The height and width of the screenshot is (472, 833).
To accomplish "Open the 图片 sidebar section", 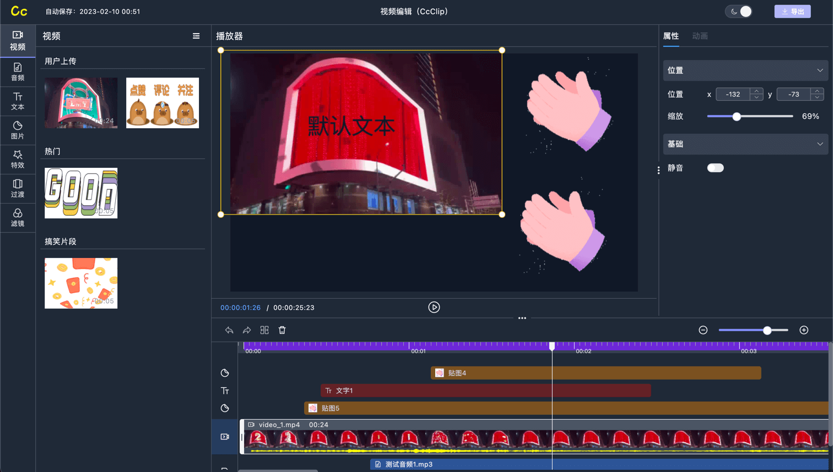I will tap(18, 130).
